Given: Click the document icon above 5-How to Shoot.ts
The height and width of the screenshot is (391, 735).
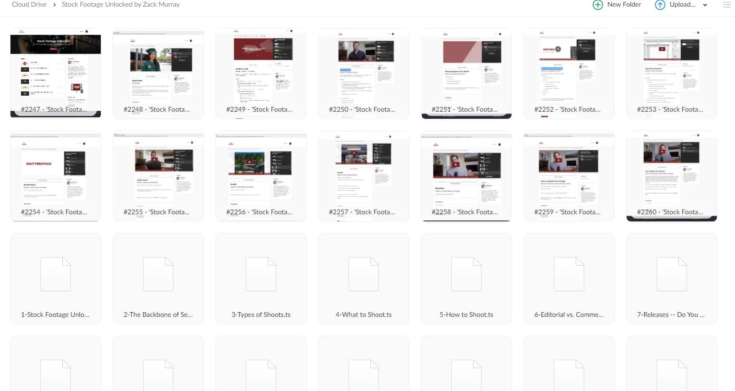Looking at the screenshot, I should click(466, 274).
